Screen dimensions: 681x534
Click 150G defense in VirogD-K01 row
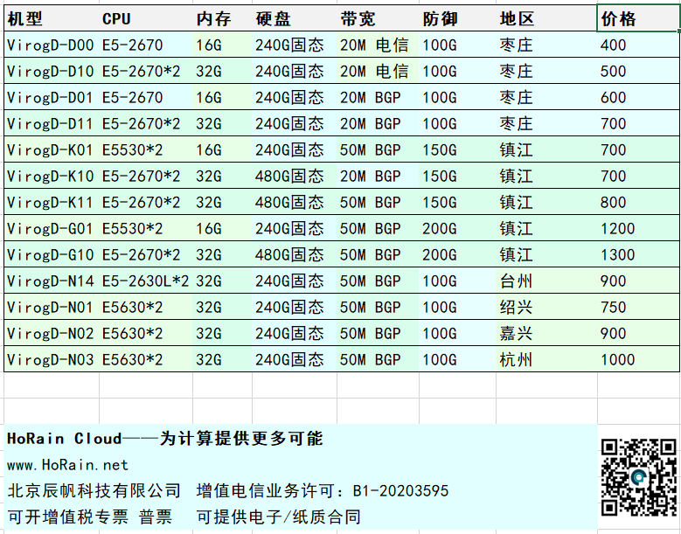coord(458,149)
